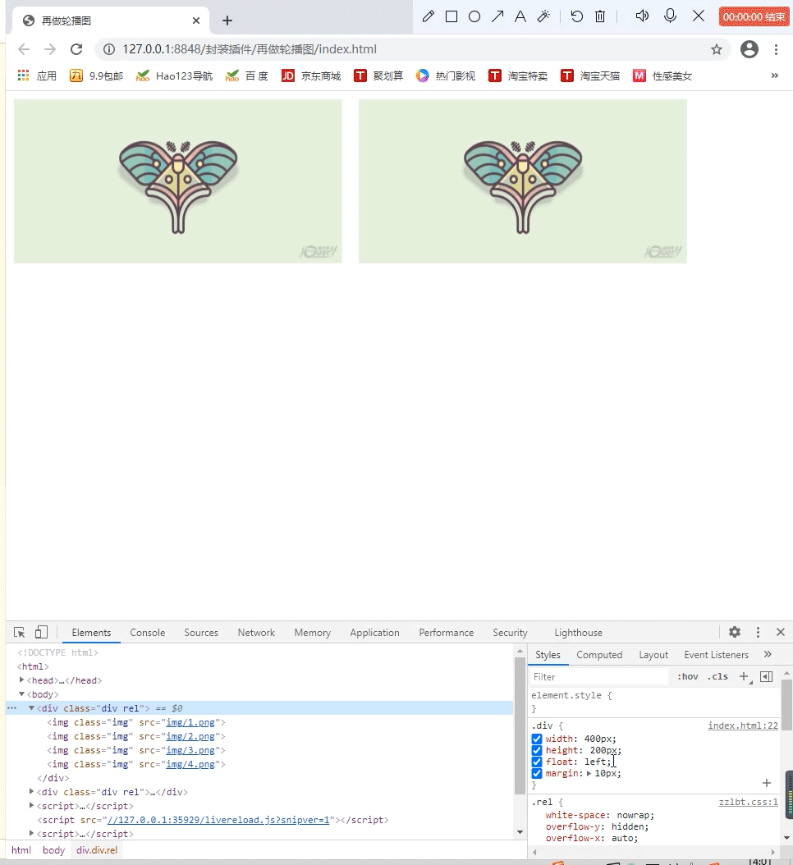Image resolution: width=793 pixels, height=865 pixels.
Task: Toggle the recorder microphone
Action: 670,16
